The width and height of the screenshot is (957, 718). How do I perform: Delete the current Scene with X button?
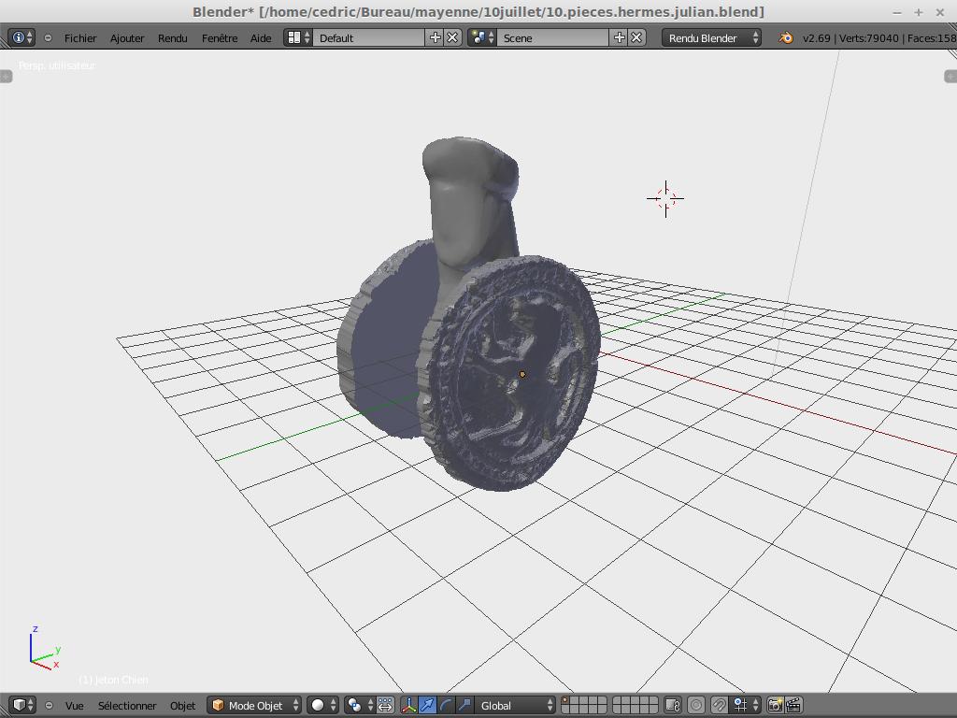coord(636,37)
